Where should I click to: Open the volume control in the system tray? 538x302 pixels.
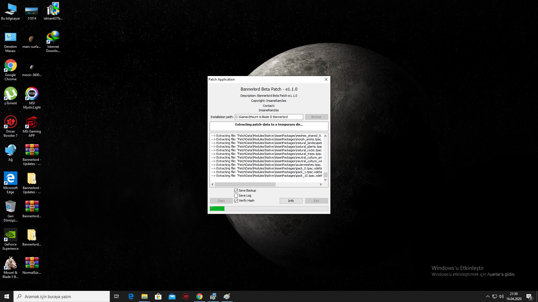click(501, 296)
